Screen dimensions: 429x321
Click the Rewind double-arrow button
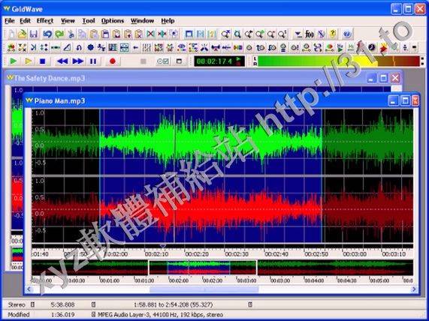click(62, 61)
